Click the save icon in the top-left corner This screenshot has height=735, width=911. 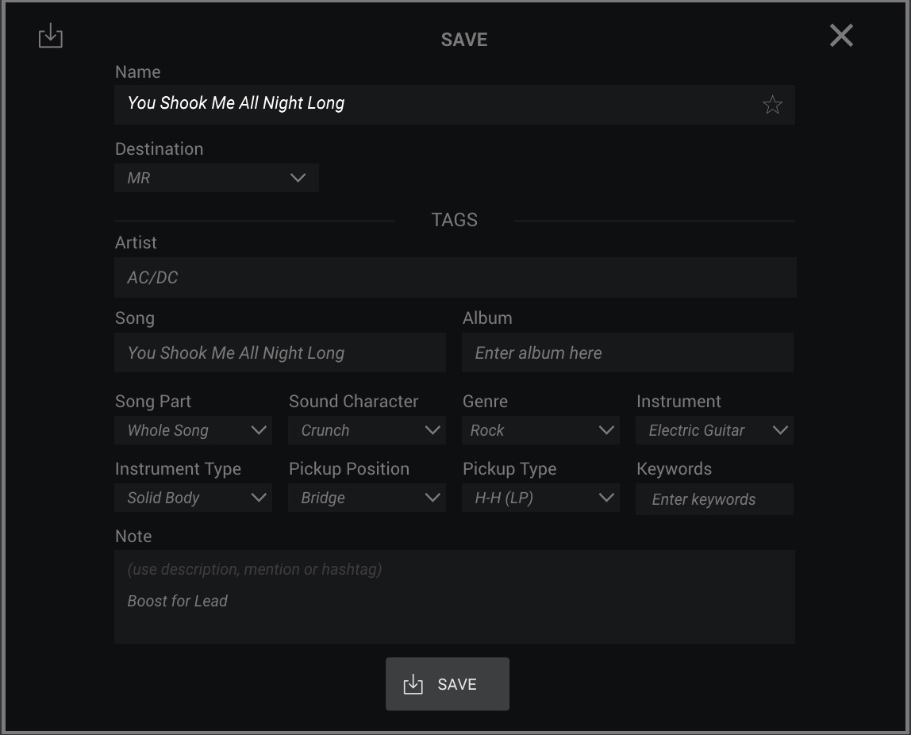pos(51,36)
